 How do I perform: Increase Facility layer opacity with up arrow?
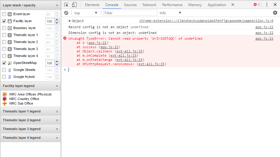57,20
